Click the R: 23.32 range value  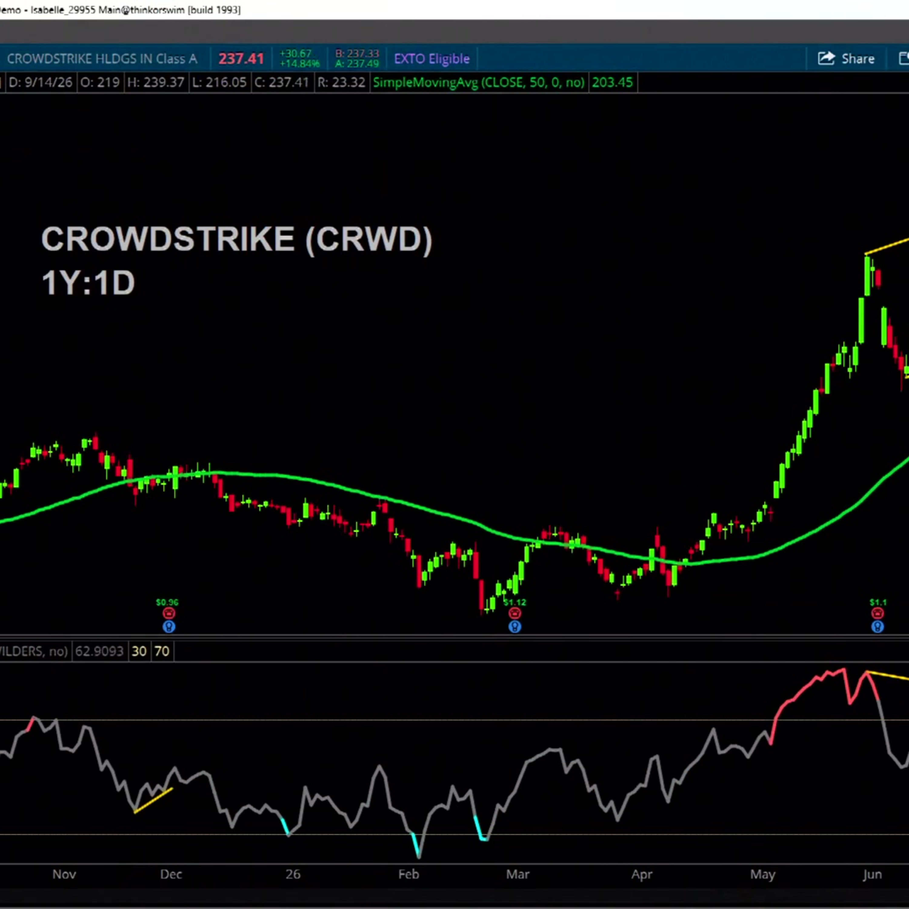(x=341, y=82)
